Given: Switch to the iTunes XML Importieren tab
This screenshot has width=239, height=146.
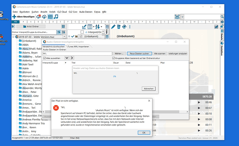Looking at the screenshot, I should (x=78, y=46).
